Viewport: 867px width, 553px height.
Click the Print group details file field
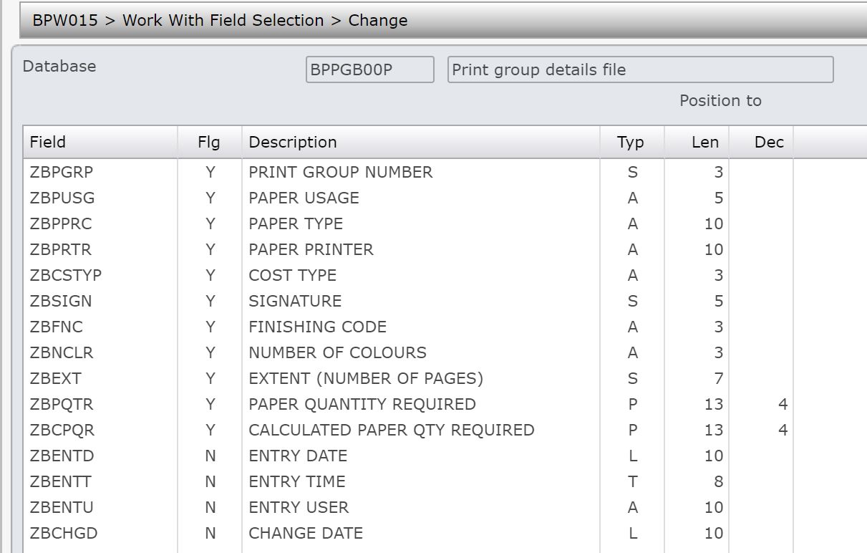coord(640,70)
